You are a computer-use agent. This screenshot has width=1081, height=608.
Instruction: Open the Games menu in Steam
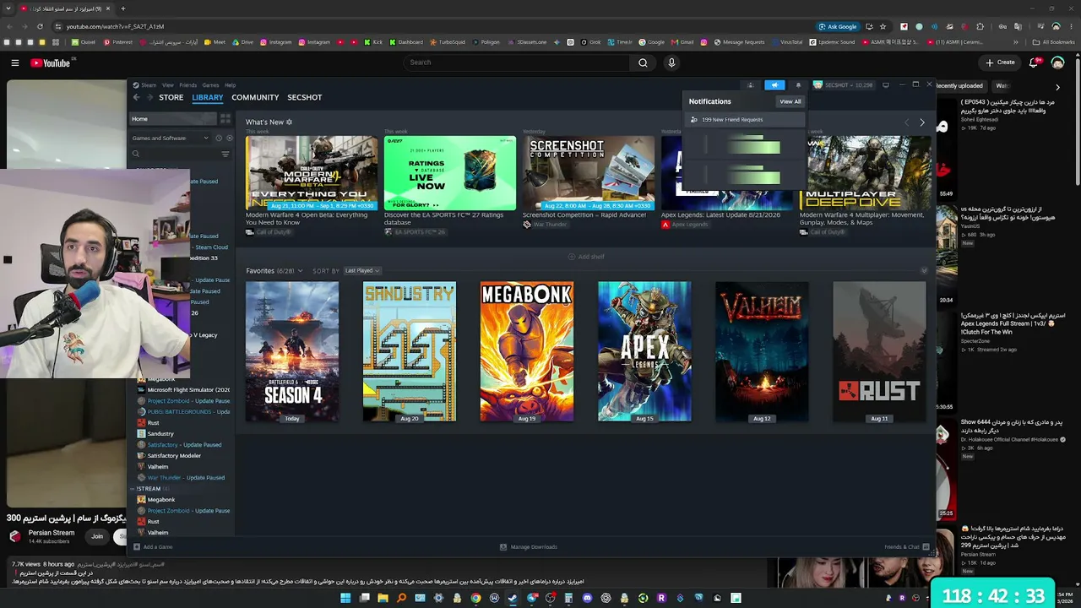click(x=210, y=85)
